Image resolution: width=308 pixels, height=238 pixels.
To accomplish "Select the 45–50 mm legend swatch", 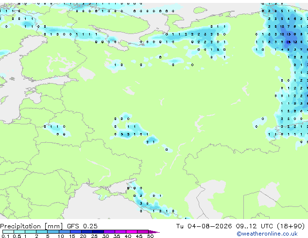I will pos(143,232).
